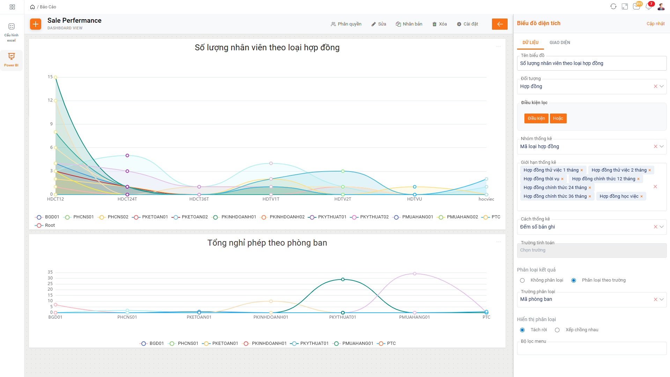670x377 pixels.
Task: Toggle fullscreen expand icon
Action: 625,7
